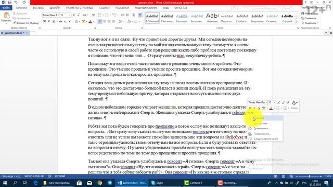Toggle subscript formatting
Viewport: 333px width, 187px height.
coord(65,21)
